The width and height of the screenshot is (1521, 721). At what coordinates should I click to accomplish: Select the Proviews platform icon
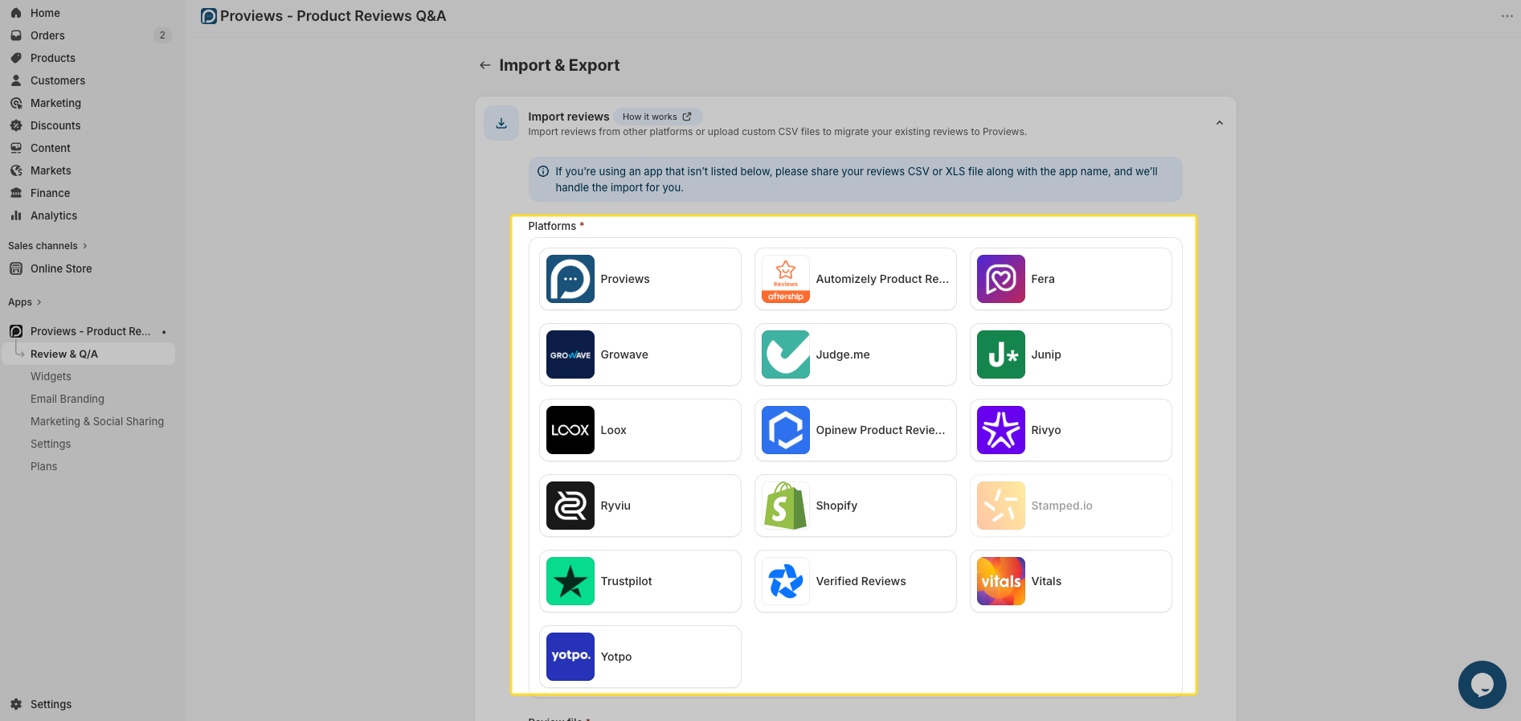570,279
